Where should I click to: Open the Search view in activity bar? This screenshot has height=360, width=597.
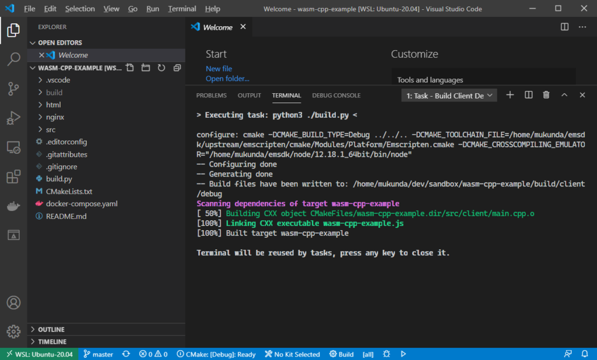(x=13, y=59)
